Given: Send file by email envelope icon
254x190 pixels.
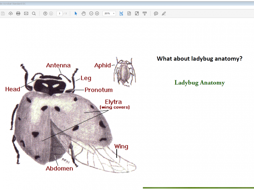Looking at the screenshot, I should [x=26, y=14].
